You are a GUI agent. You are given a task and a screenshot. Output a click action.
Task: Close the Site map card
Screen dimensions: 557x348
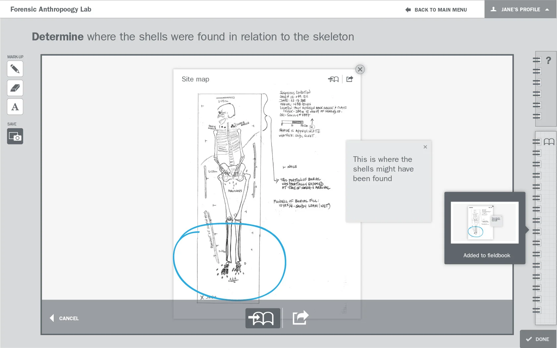[x=360, y=70]
